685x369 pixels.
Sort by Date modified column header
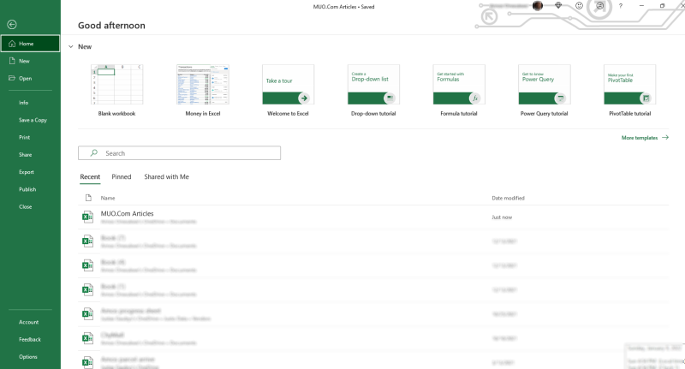[508, 199]
